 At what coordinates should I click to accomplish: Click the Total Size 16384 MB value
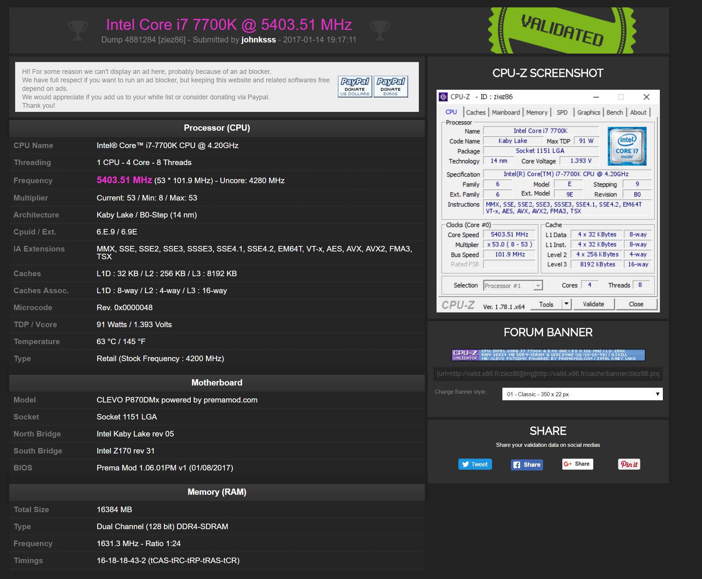(114, 510)
